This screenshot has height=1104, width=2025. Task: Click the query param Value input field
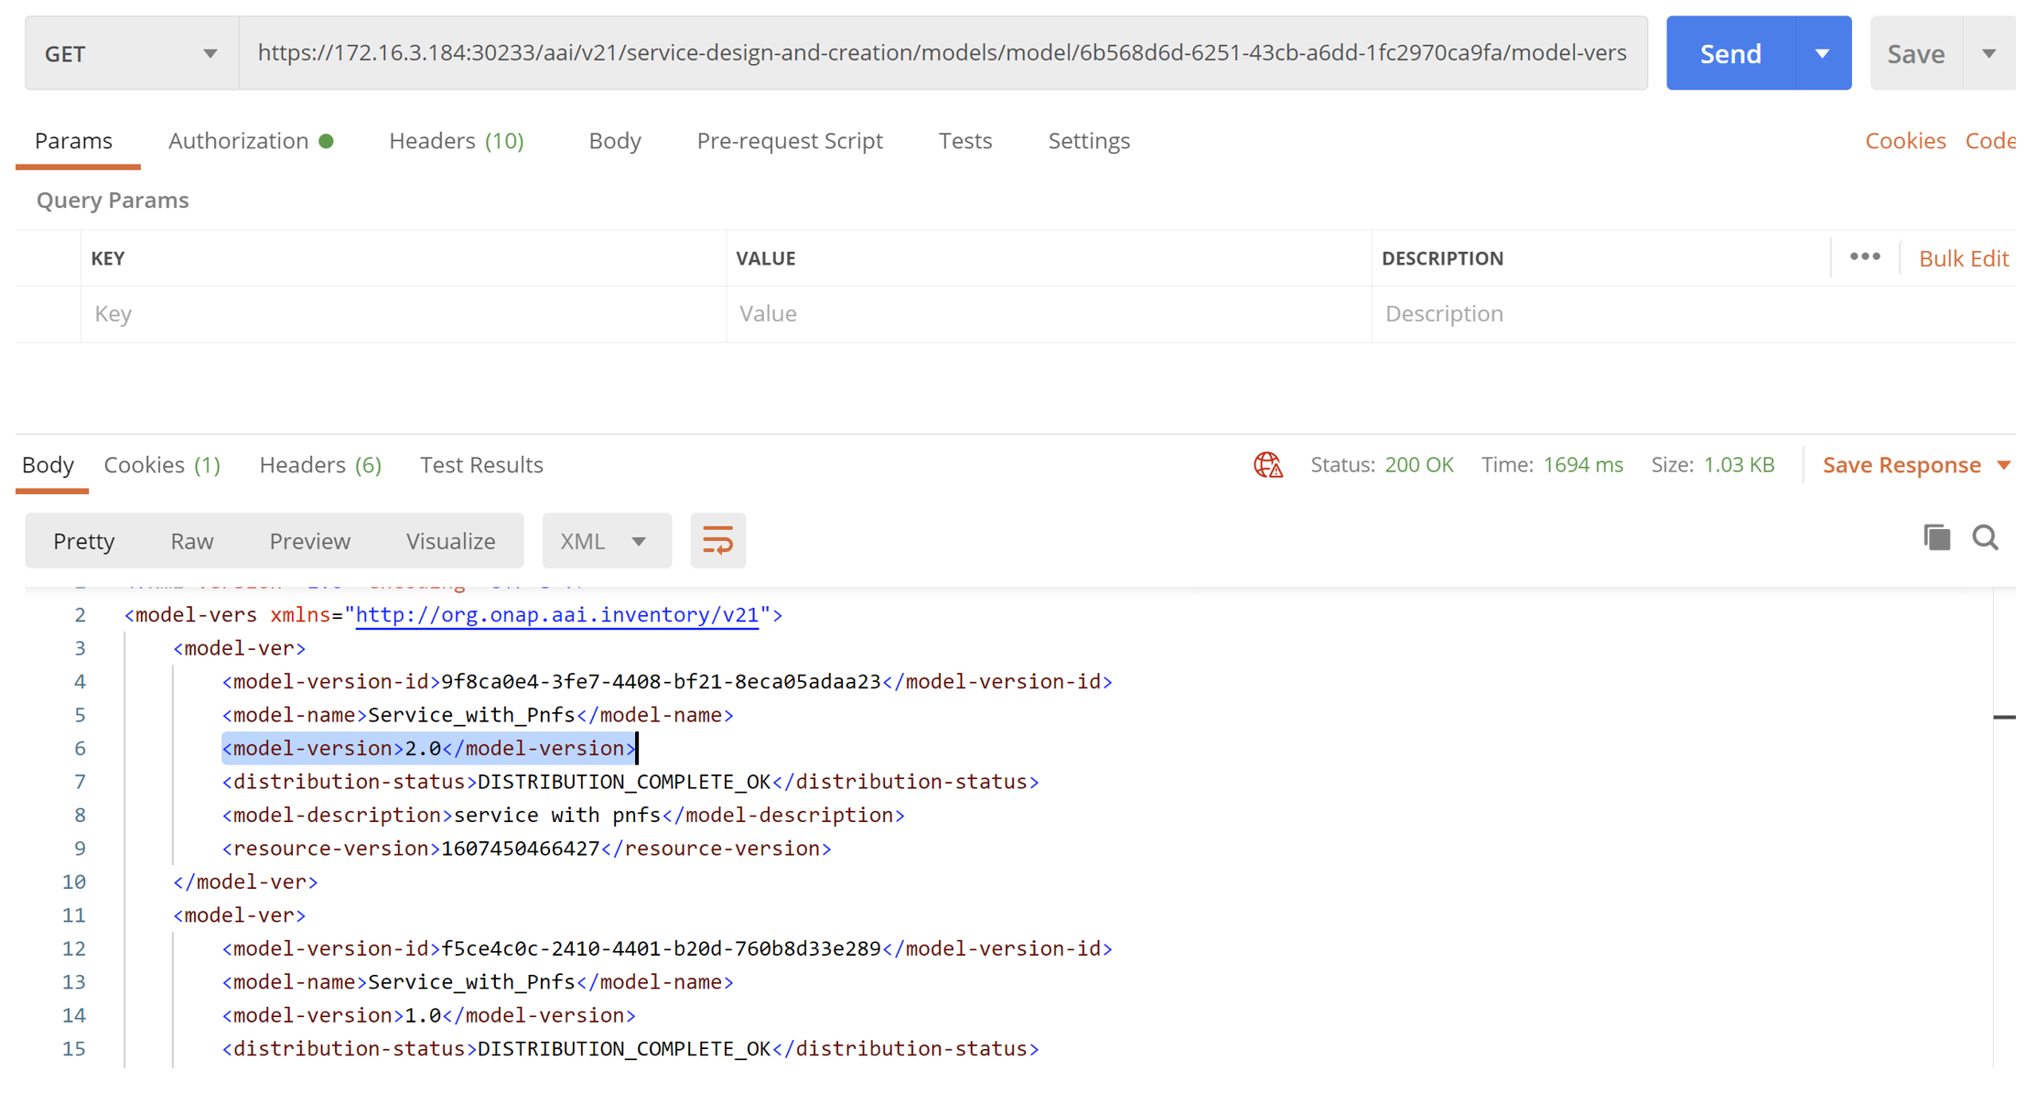tap(1050, 314)
